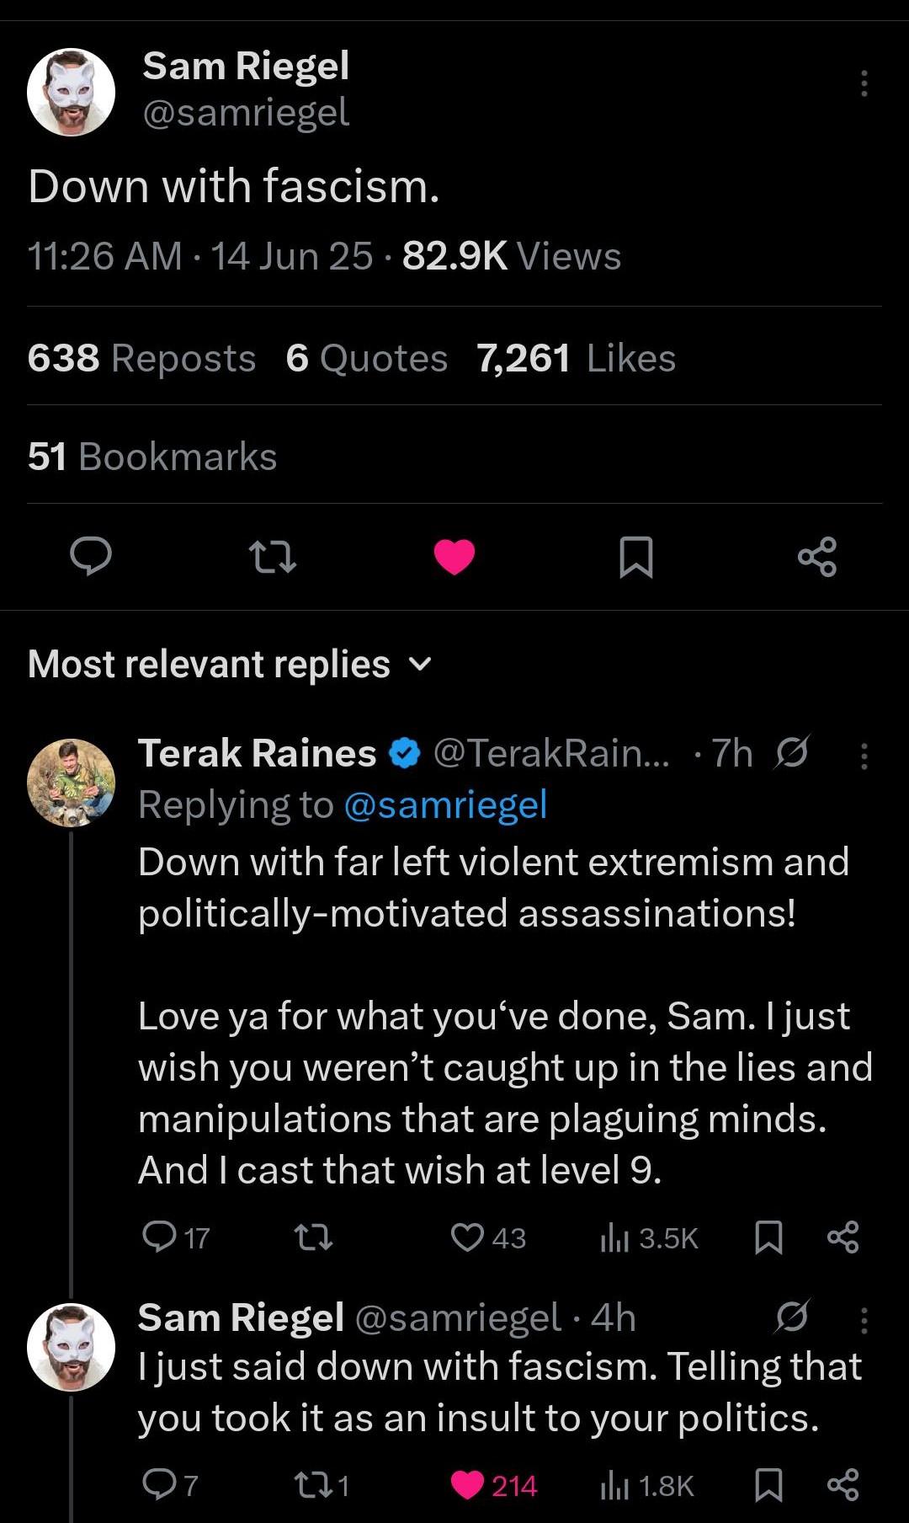The image size is (909, 1523).
Task: Open the 7,261 Likes list
Action: click(x=576, y=358)
